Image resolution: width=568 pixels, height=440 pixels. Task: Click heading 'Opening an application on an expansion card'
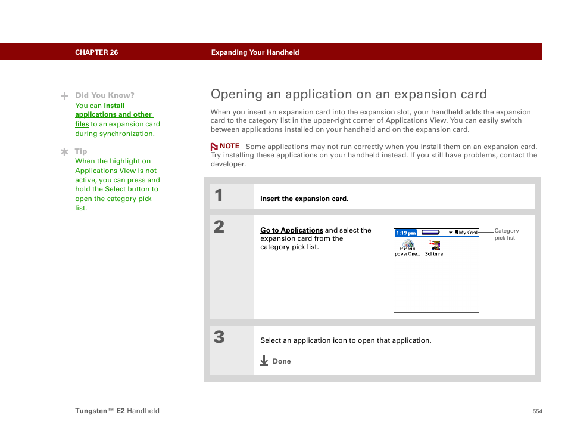348,94
